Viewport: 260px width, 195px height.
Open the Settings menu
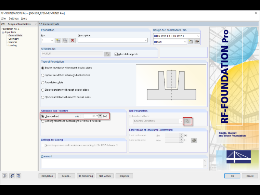14,18
